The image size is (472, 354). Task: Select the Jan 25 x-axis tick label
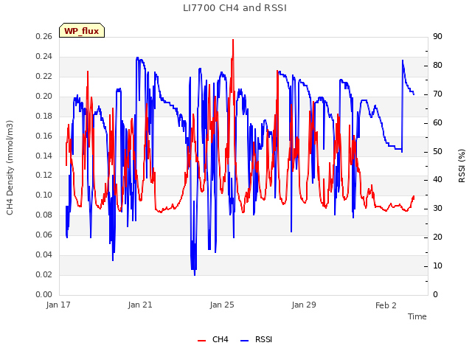click(x=222, y=305)
